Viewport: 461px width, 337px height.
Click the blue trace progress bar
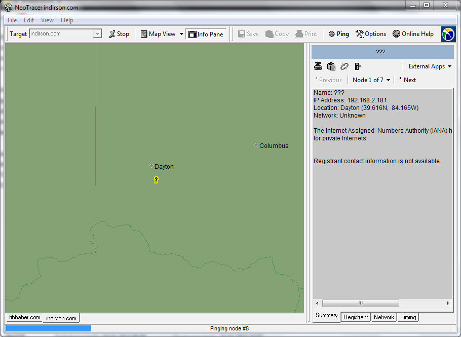click(x=49, y=328)
